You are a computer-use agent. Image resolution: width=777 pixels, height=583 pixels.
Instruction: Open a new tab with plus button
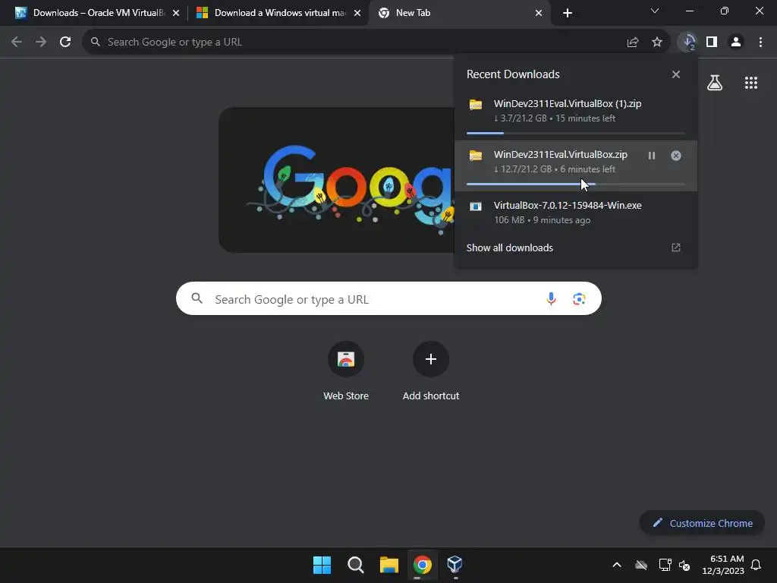click(568, 13)
